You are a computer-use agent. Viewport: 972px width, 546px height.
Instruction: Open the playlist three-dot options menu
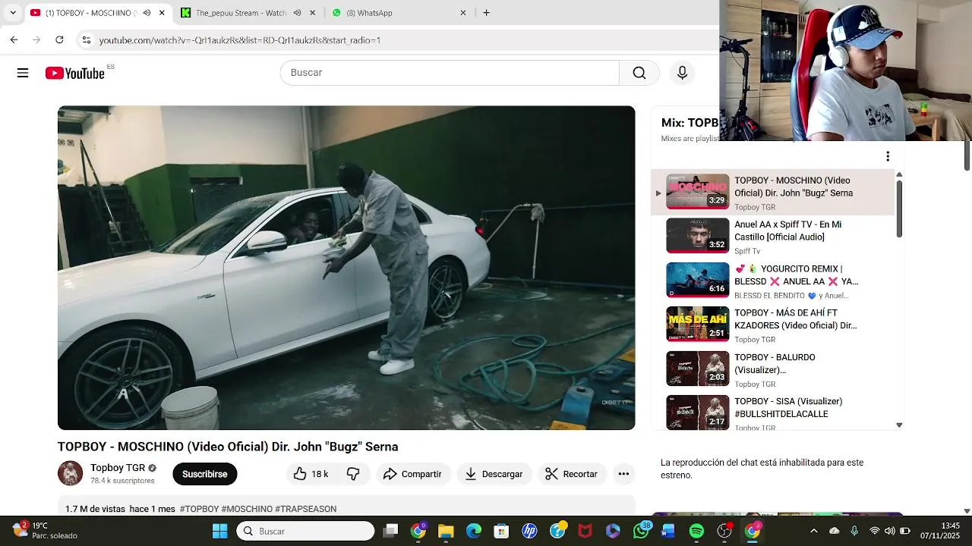pos(888,156)
